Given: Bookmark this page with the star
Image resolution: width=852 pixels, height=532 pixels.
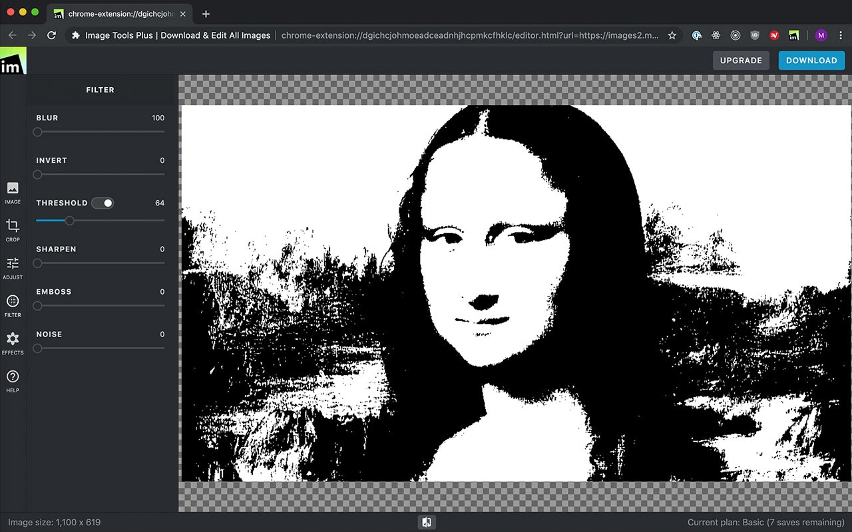Looking at the screenshot, I should (672, 35).
